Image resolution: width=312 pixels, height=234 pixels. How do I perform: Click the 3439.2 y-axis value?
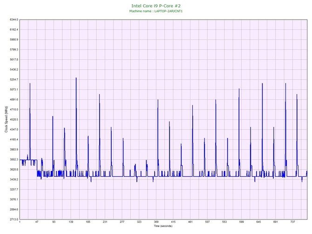point(14,179)
